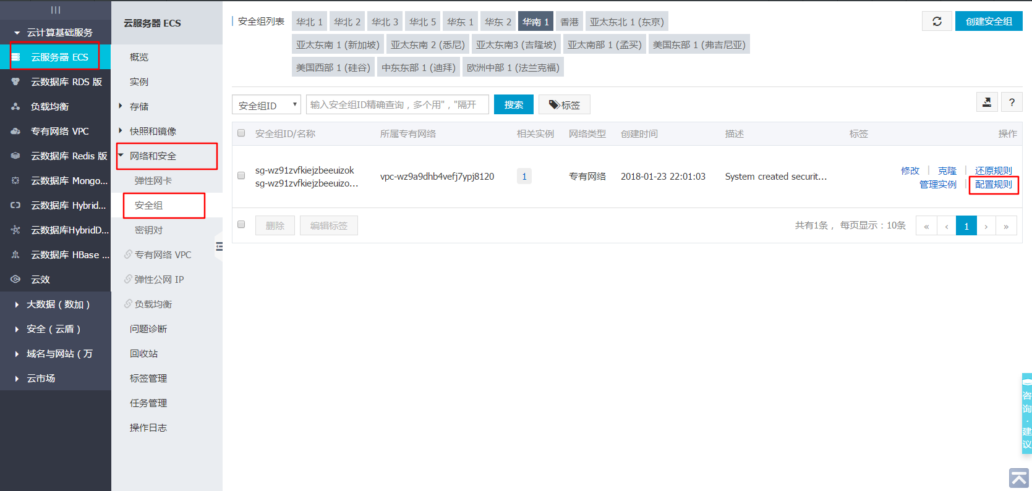Click the 云数据库 HBase icon
The width and height of the screenshot is (1032, 491).
point(16,254)
